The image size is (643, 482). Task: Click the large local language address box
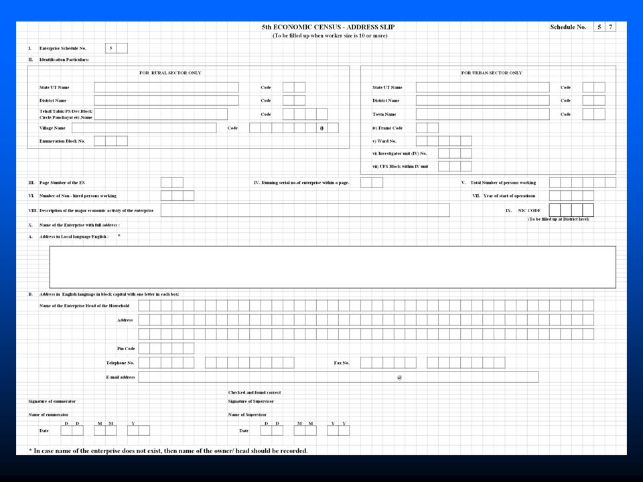point(333,267)
